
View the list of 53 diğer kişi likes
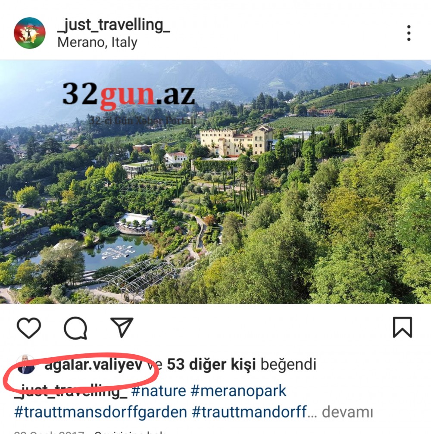coord(211,364)
